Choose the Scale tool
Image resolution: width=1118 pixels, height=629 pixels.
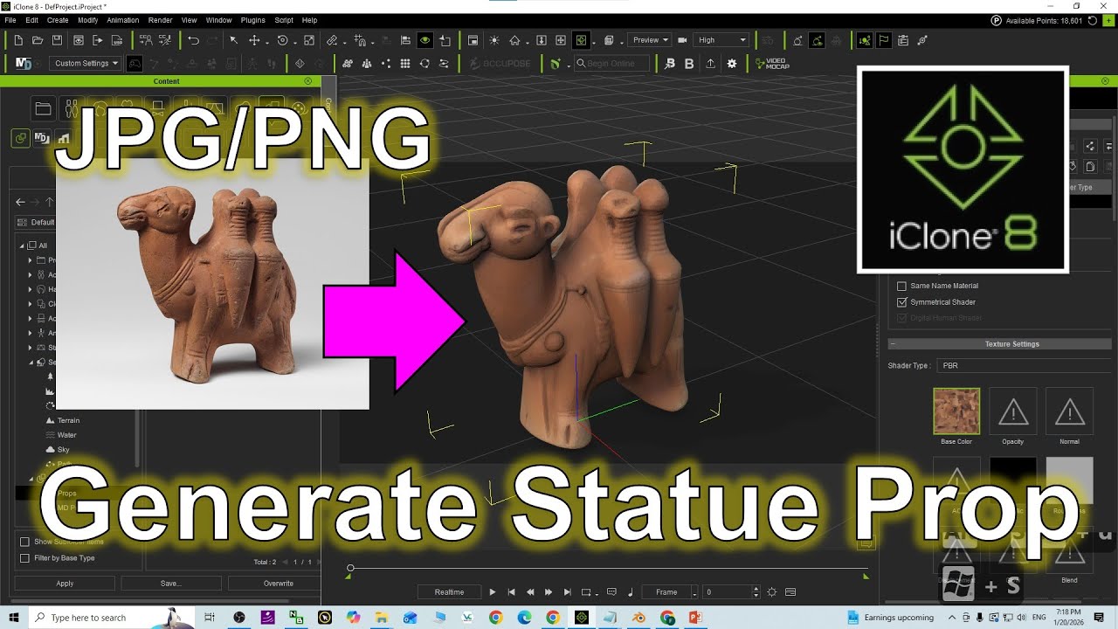[x=309, y=40]
